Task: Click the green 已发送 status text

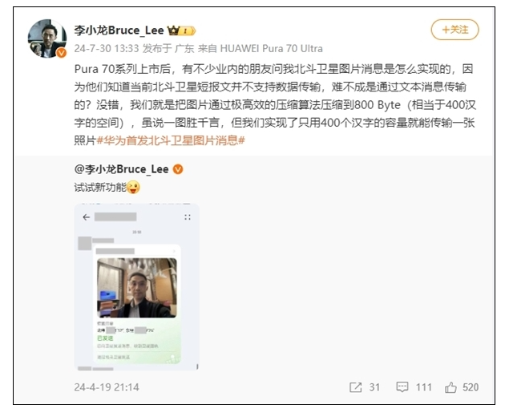Action: click(105, 338)
